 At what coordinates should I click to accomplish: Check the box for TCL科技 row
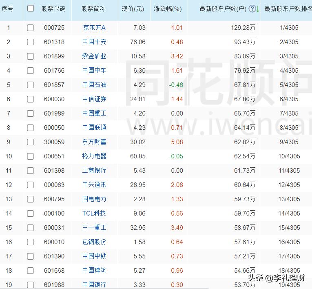pos(31,213)
